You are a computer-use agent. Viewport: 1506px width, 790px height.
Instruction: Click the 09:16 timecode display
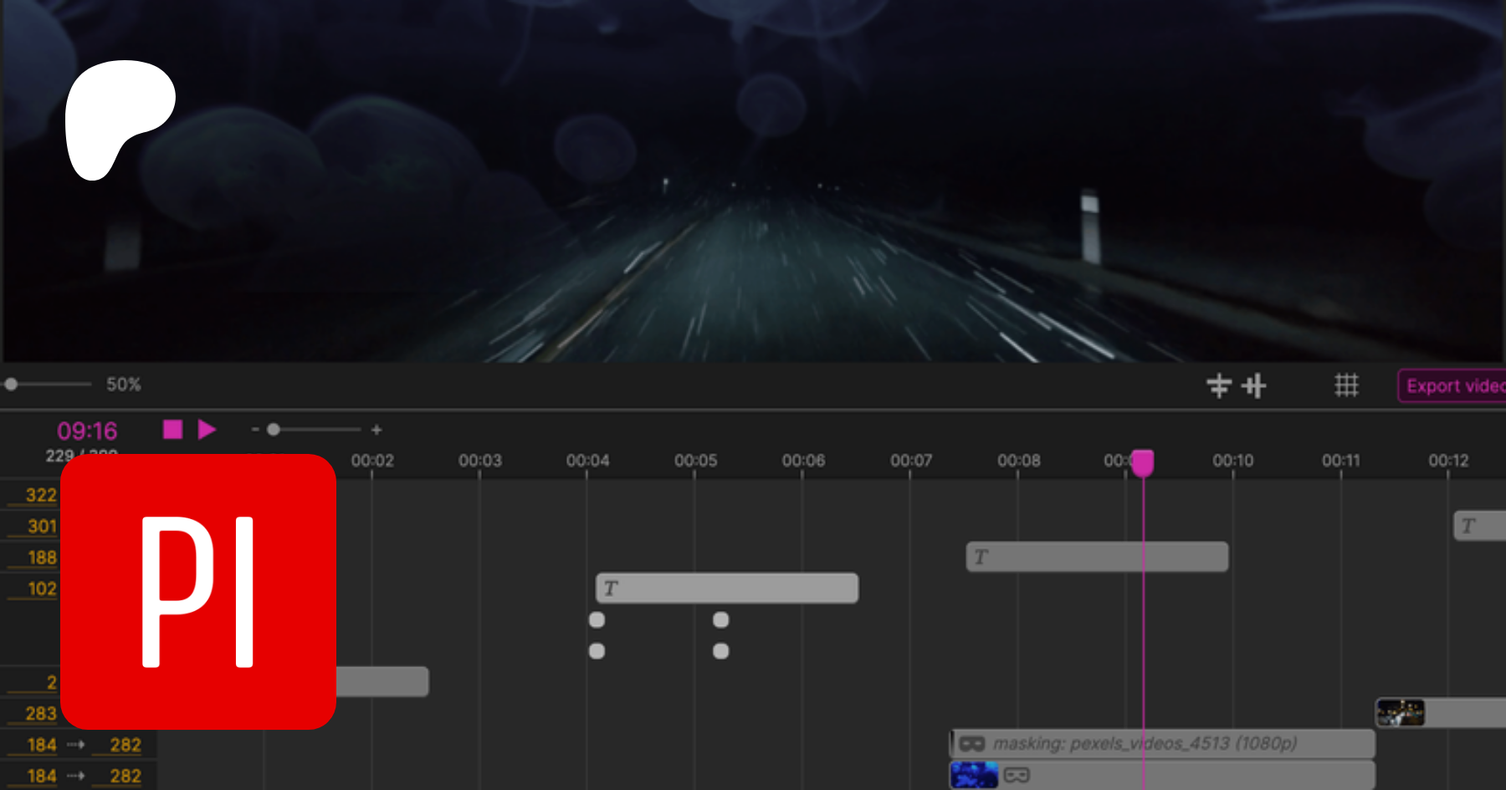click(x=87, y=431)
